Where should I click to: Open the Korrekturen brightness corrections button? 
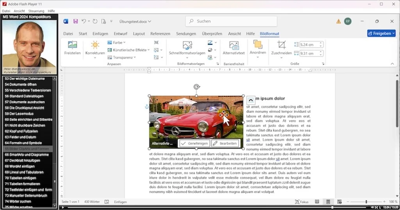click(95, 49)
